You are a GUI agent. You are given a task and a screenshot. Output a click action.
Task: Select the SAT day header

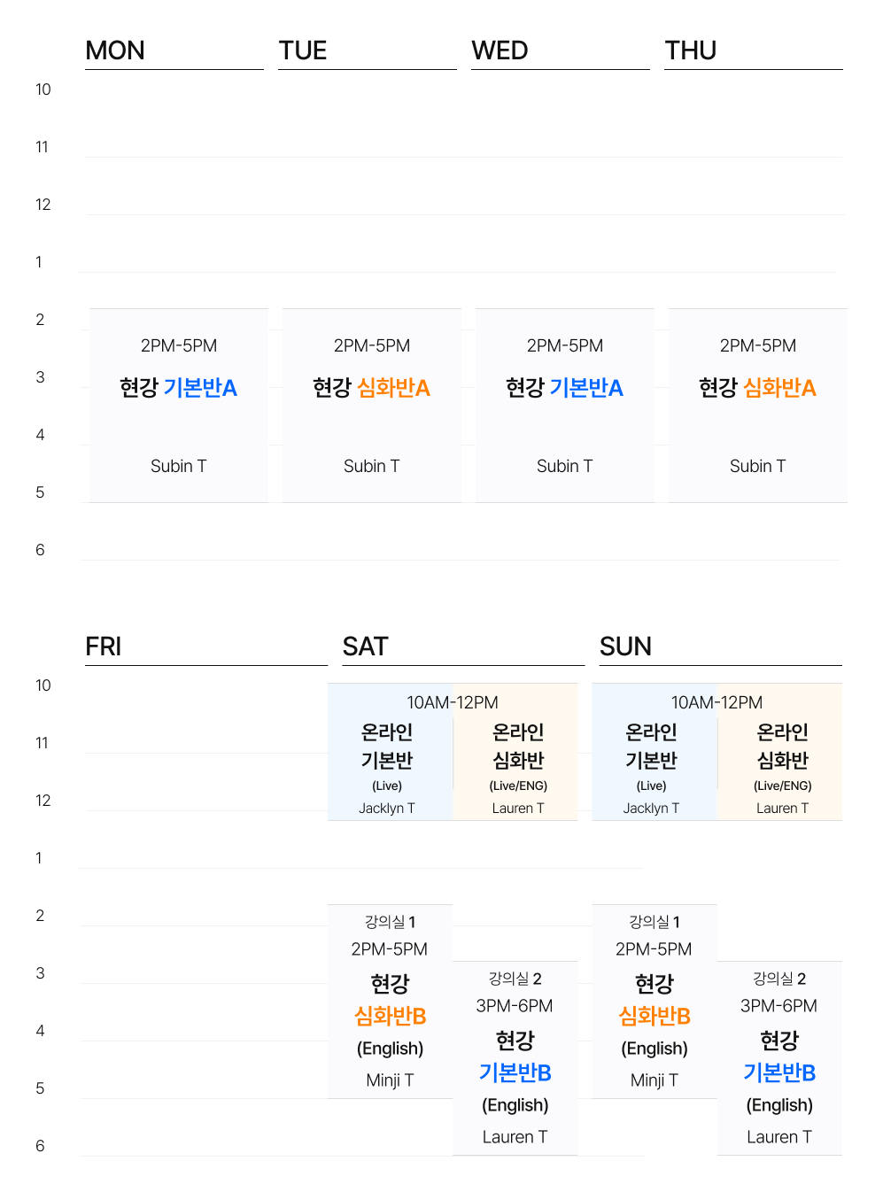click(x=365, y=646)
